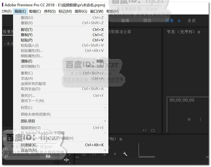The width and height of the screenshot is (211, 167).
Task: Click the find-in-bin search folder icon
Action: point(48,156)
